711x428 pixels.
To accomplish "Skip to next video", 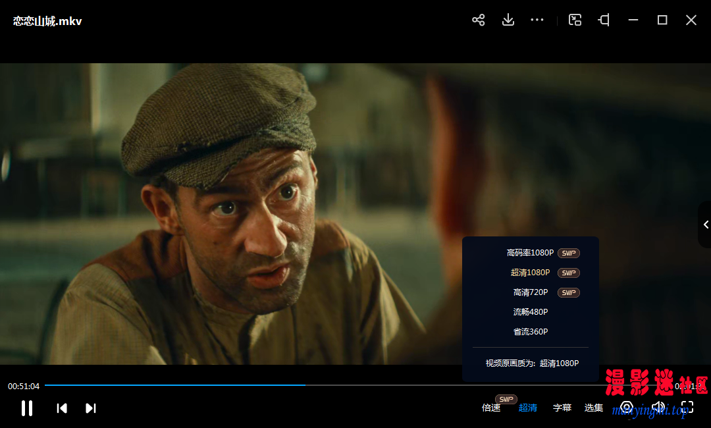I will 91,408.
